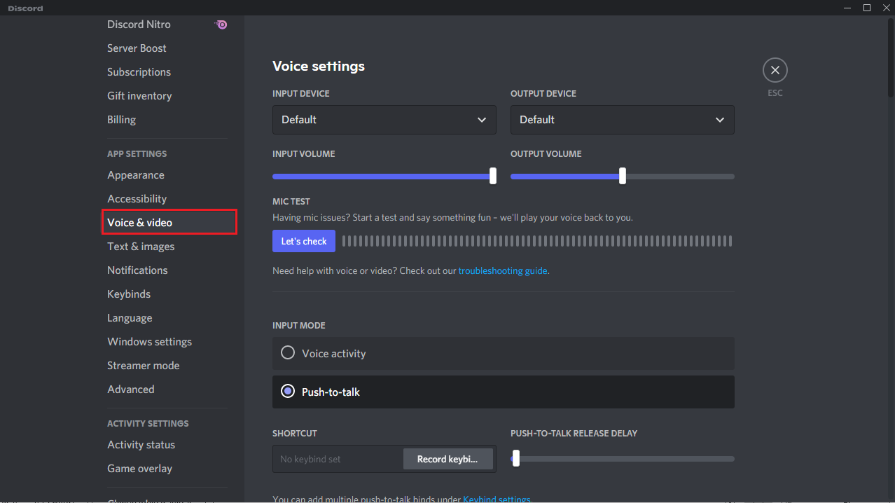Screen dimensions: 895x503
Task: Open Keybind settings via the bottom link
Action: 497,499
